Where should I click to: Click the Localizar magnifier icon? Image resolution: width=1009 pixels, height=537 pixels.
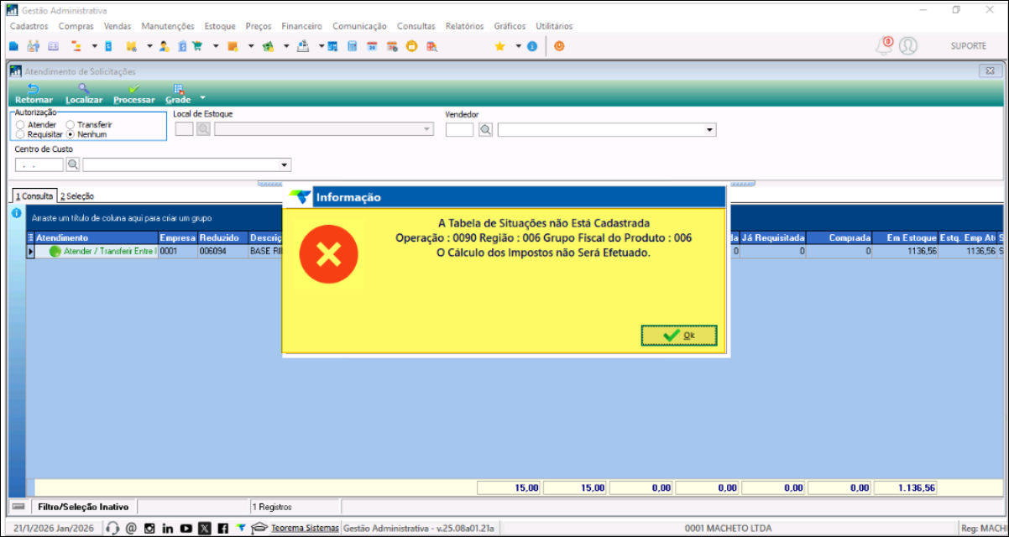point(83,89)
